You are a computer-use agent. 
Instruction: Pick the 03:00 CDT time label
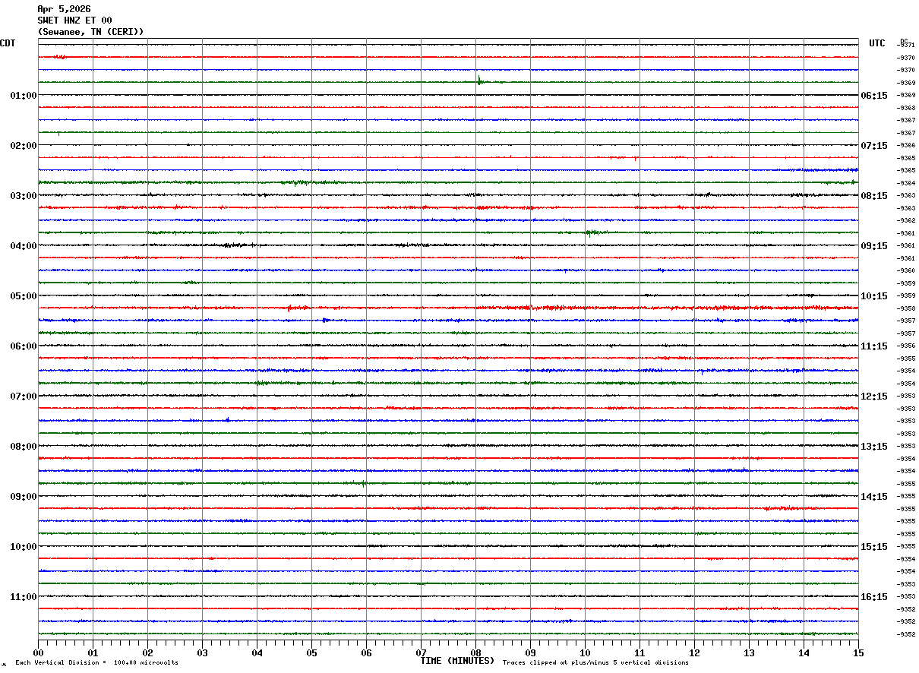click(x=24, y=196)
